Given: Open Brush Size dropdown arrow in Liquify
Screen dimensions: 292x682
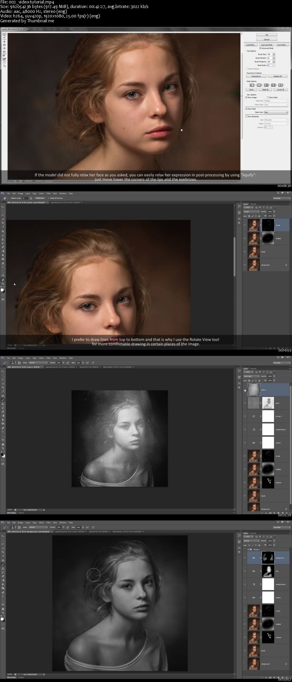Looking at the screenshot, I should pyautogui.click(x=274, y=54).
